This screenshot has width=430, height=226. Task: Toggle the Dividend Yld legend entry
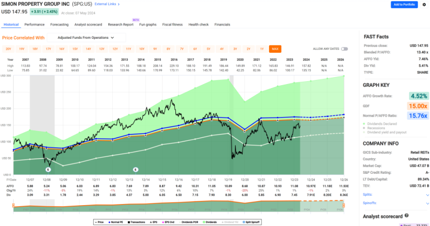(230, 222)
